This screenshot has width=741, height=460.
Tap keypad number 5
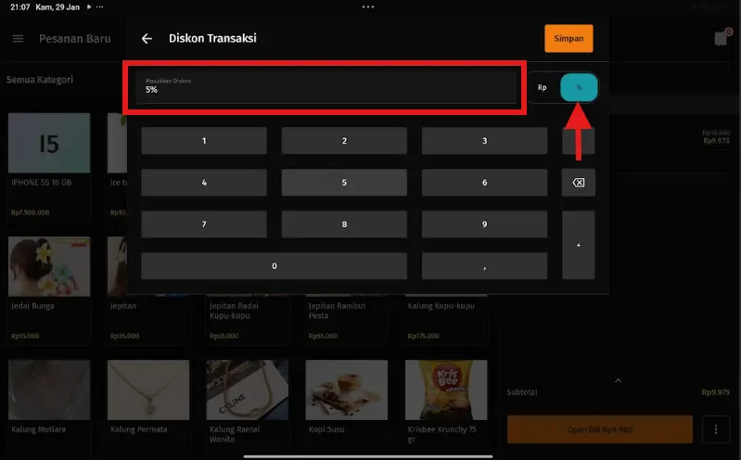[x=344, y=183]
